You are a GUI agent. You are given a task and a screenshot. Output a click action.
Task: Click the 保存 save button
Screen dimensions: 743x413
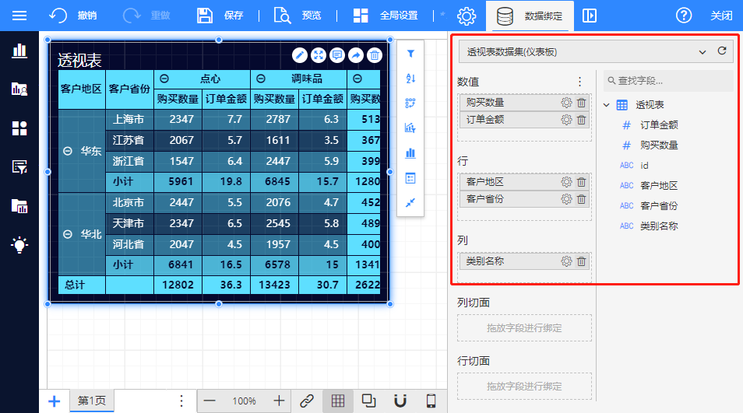pyautogui.click(x=220, y=16)
